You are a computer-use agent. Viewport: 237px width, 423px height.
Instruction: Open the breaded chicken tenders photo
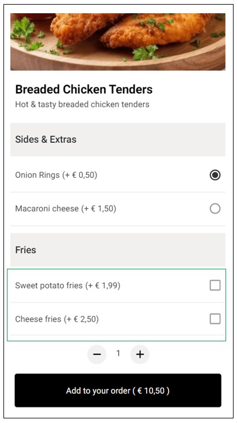(118, 42)
